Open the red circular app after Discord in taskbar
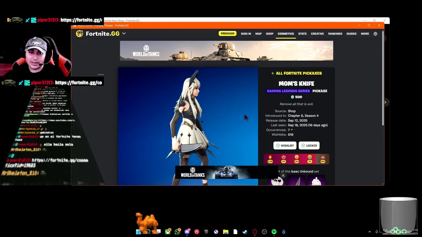 (197, 232)
